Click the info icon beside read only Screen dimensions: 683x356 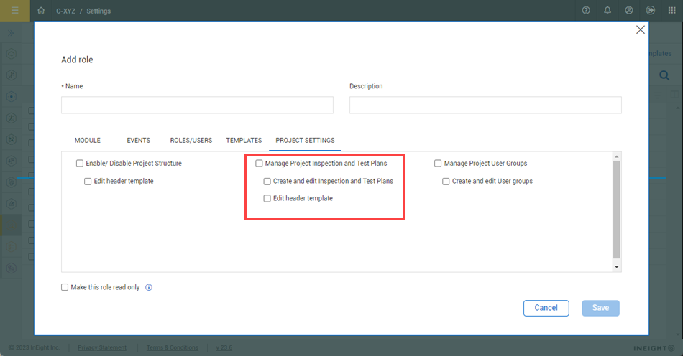click(x=149, y=287)
